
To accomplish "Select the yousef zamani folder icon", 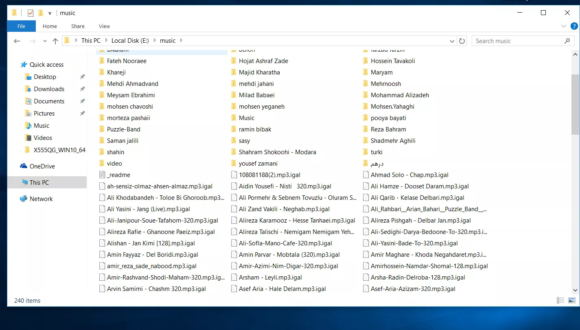I will [234, 163].
